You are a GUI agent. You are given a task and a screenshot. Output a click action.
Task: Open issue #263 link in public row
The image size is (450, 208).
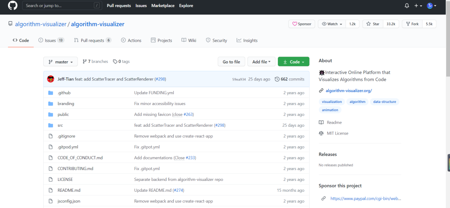189,114
